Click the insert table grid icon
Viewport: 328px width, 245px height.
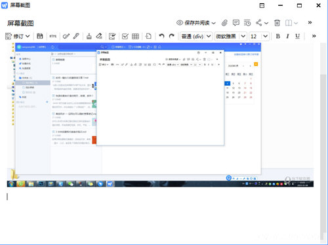[x=135, y=36]
